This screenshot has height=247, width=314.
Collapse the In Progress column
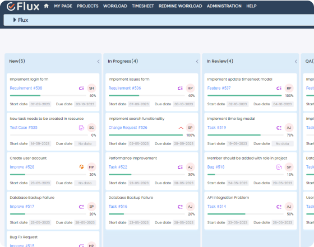tap(197, 62)
